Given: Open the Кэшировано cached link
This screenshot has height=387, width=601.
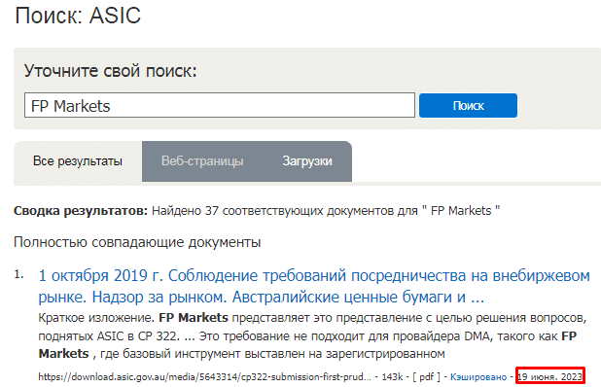Looking at the screenshot, I should pos(478,377).
